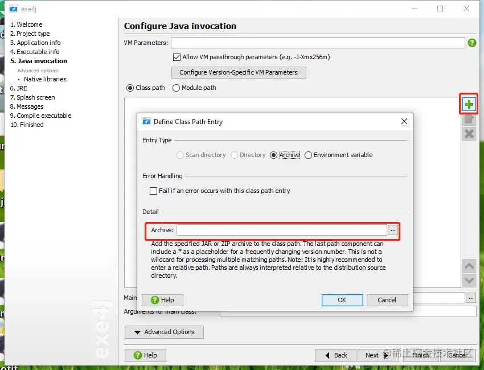Click the Next button
Viewport: 484px width, 370px height.
click(378, 355)
